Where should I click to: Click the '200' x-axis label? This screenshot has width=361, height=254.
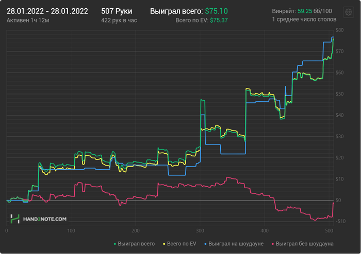pyautogui.click(x=136, y=231)
